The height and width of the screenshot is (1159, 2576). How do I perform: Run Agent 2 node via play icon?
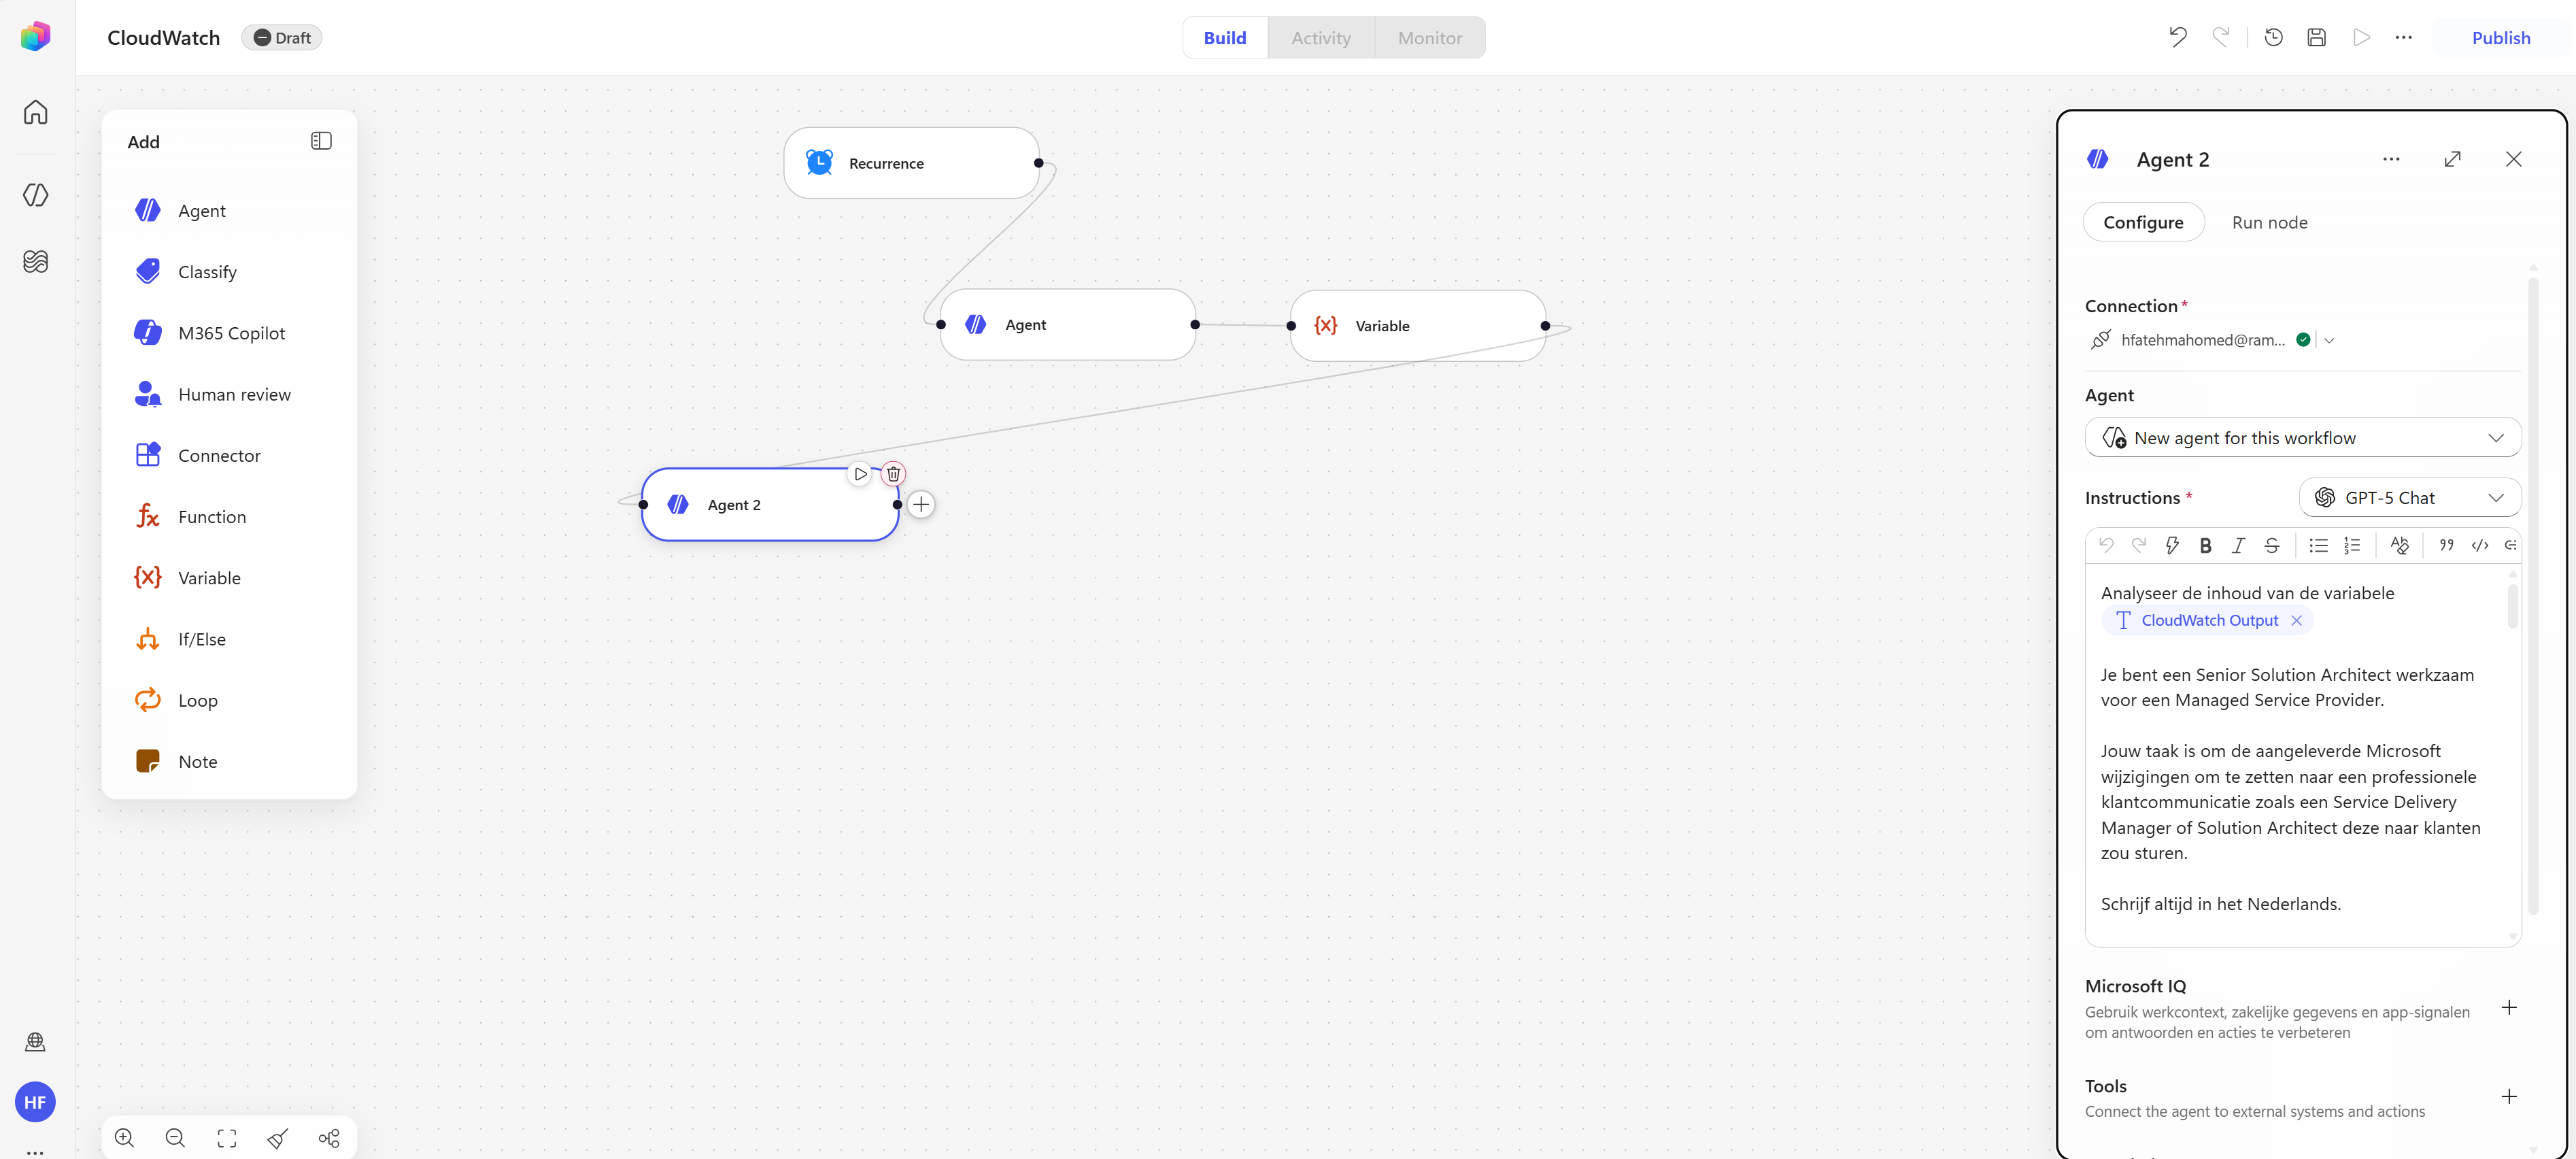tap(860, 474)
